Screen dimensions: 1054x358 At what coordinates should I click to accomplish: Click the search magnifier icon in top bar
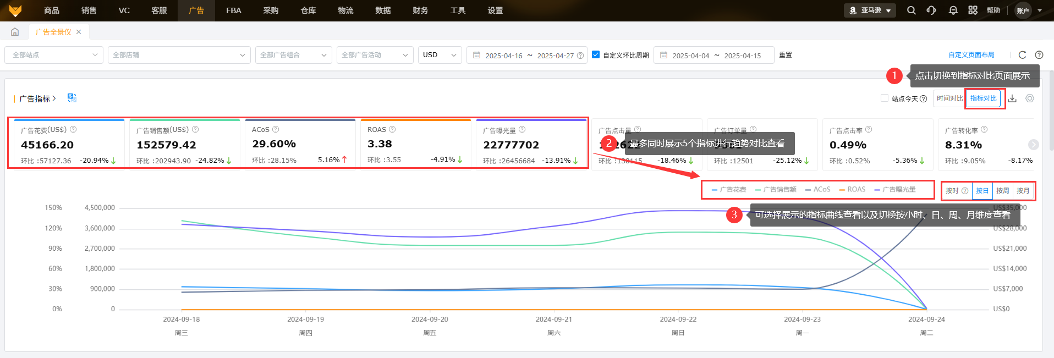point(912,10)
